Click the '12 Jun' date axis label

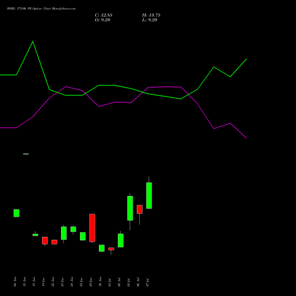pyautogui.click(x=24, y=282)
